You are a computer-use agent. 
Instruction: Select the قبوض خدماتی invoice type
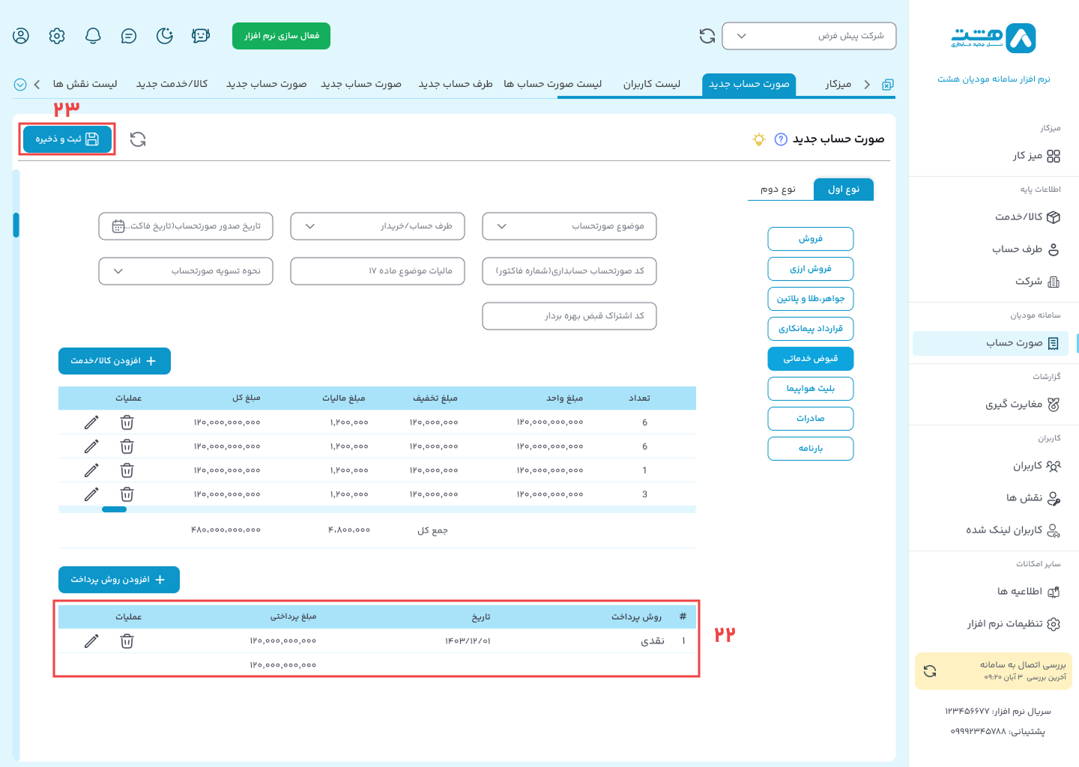[x=810, y=359]
